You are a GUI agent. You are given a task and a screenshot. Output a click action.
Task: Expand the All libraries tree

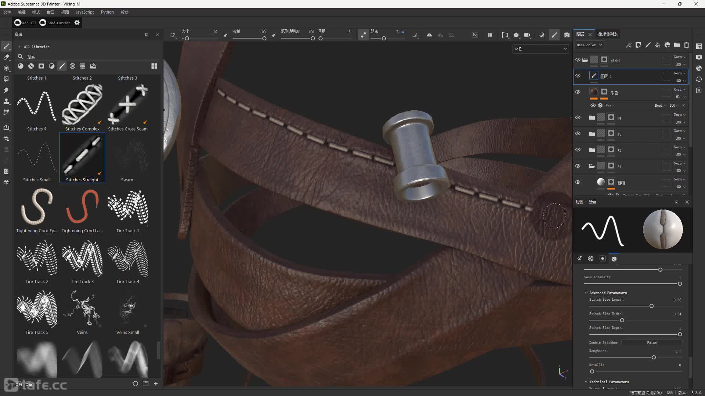pyautogui.click(x=19, y=47)
